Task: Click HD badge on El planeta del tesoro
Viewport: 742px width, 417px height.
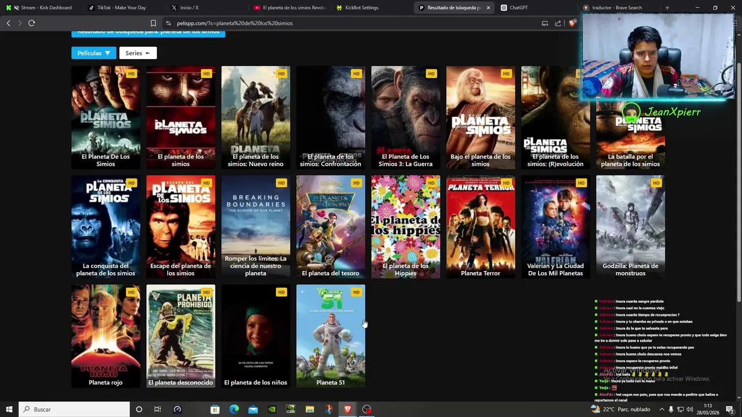Action: 356,183
